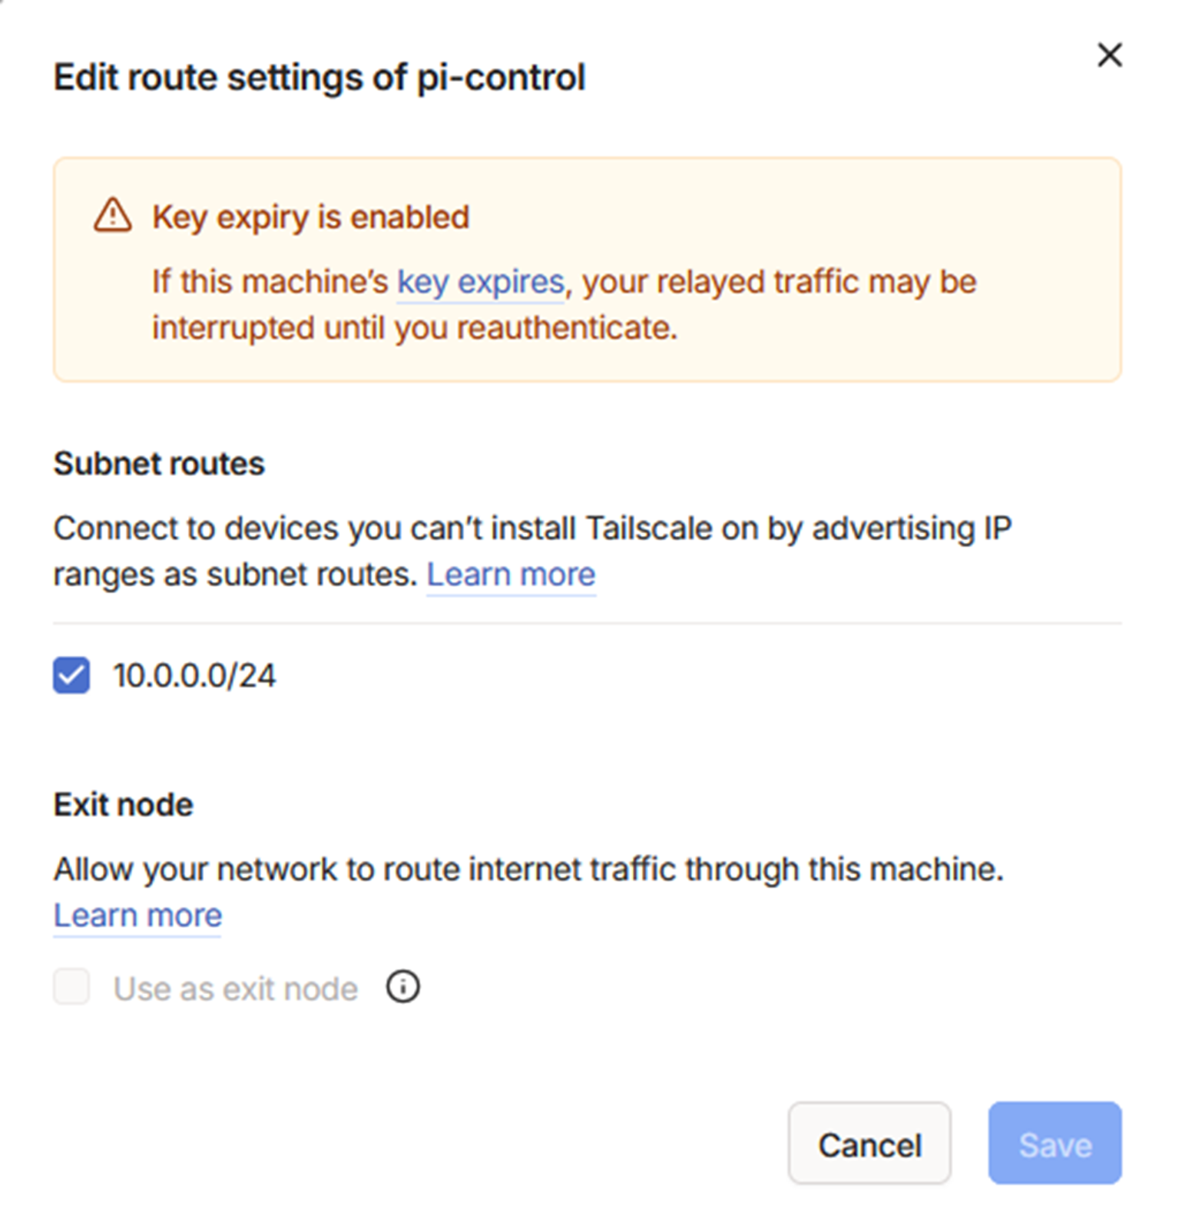
Task: Click the subnet routes description paragraph
Action: [532, 552]
